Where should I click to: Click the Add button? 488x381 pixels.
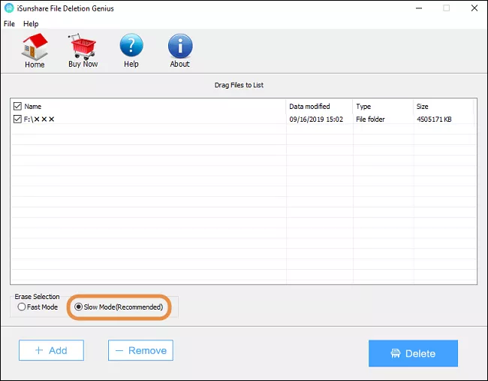[x=51, y=350]
